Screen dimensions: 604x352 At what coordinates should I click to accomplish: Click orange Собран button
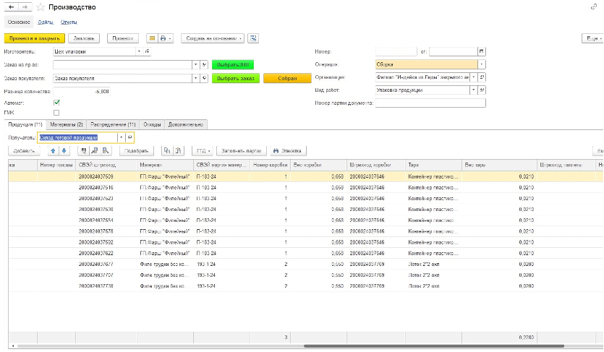(x=287, y=79)
